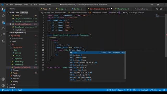The image size is (167, 94).
Task: Click the Open Changes icon in editor toolbar
Action: click(157, 9)
